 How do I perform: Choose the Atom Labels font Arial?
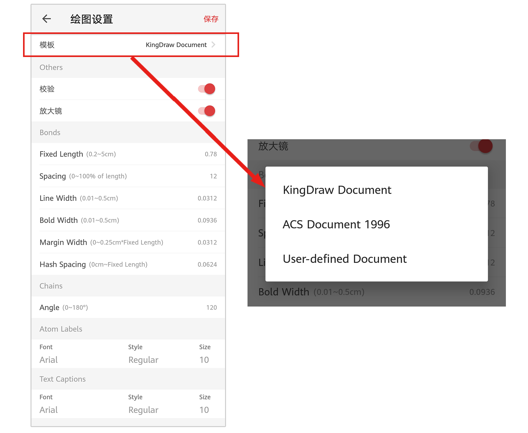[49, 360]
